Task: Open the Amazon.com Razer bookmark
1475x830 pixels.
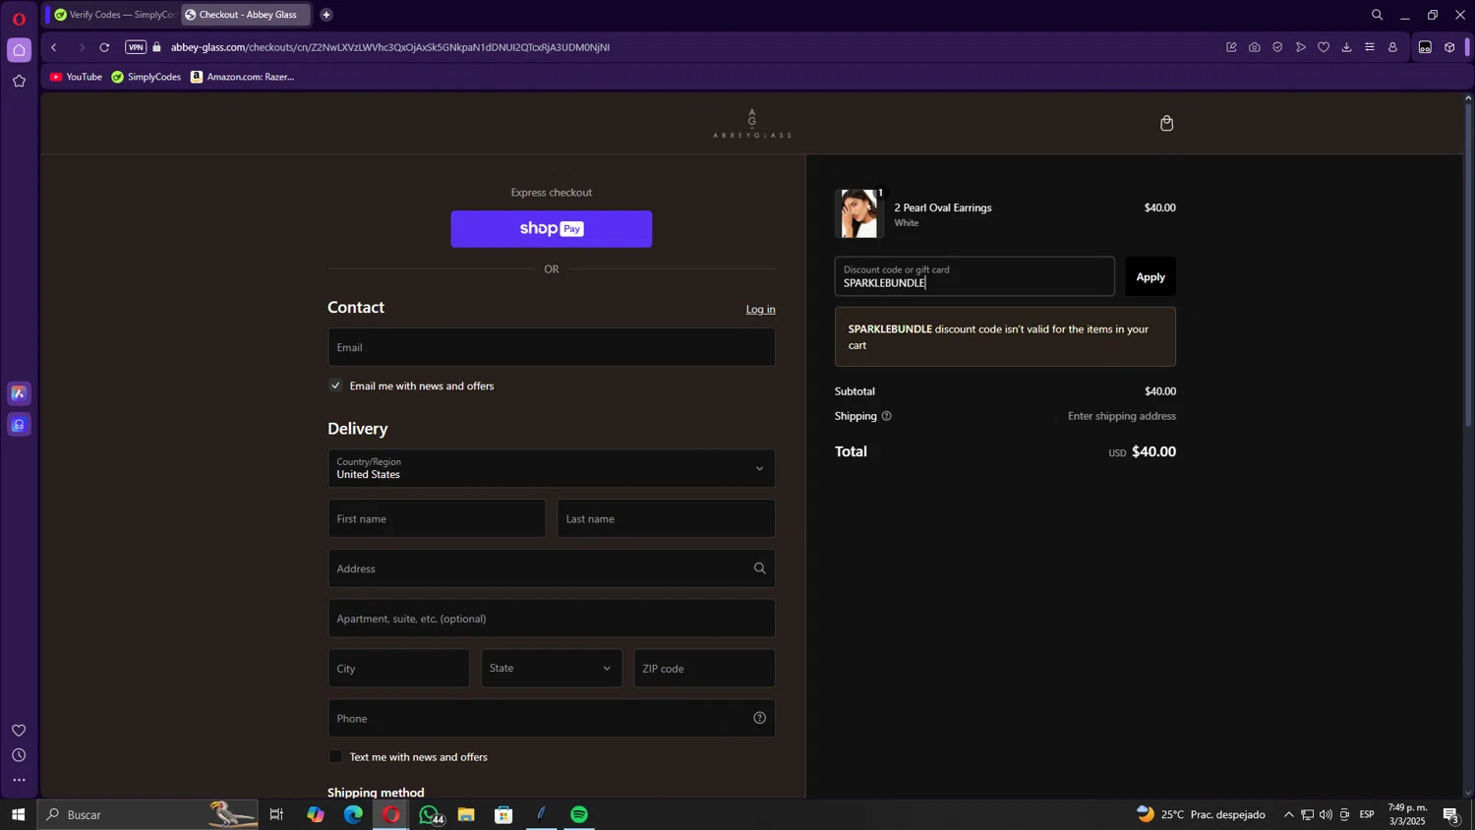Action: 242,77
